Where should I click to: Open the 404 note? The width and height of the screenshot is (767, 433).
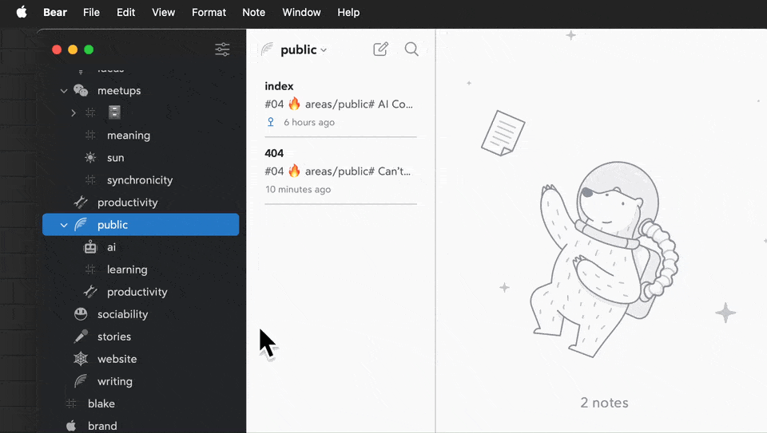(x=340, y=171)
